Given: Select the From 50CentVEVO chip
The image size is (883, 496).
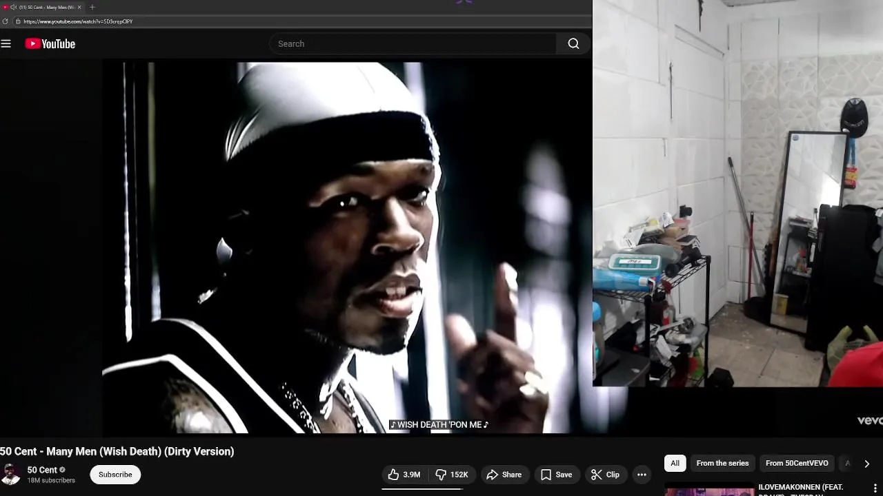Looking at the screenshot, I should tap(797, 463).
